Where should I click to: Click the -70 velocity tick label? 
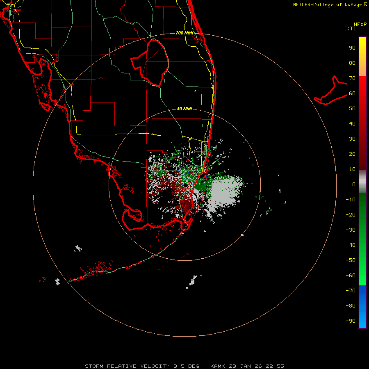coord(351,291)
